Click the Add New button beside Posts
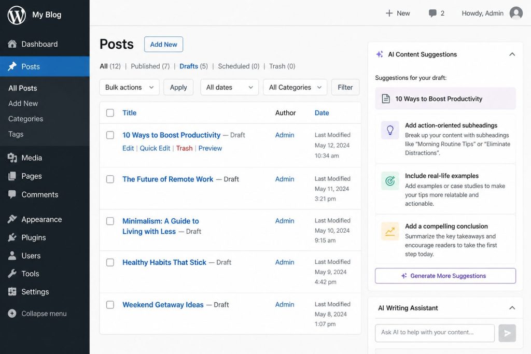531x354 pixels. [163, 45]
